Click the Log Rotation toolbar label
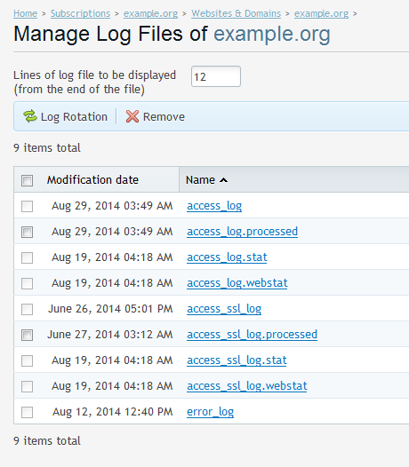The image size is (409, 467). point(74,117)
